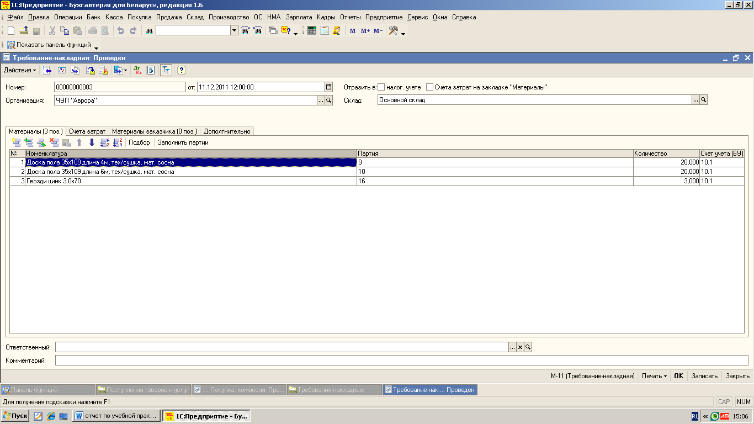754x424 pixels.
Task: Click the 'Заполнить партии' button
Action: click(183, 142)
